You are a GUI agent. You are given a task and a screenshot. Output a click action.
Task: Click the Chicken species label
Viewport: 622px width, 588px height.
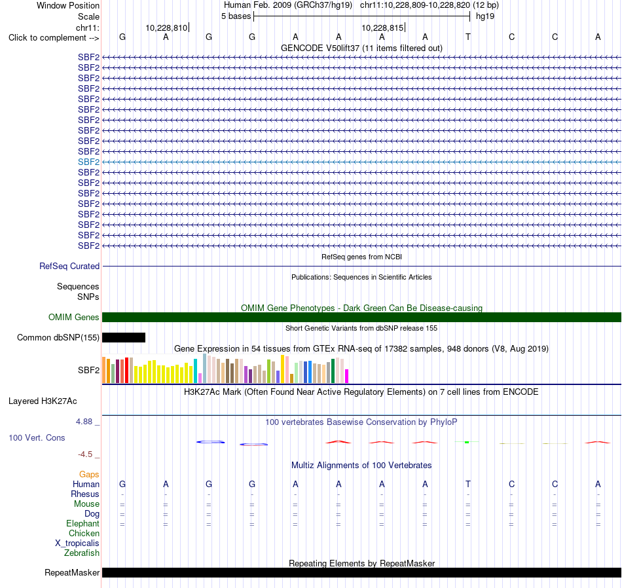click(x=84, y=533)
